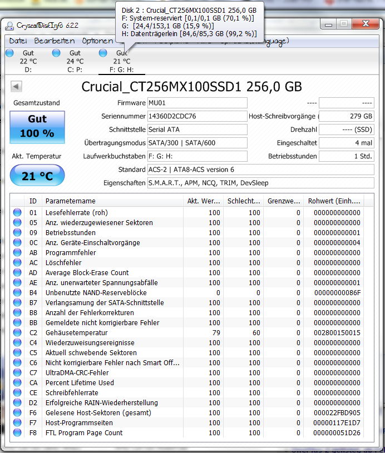The image size is (385, 453).
Task: Click status orb of Geräte-Einschaltvorgänge row
Action: tap(17, 242)
